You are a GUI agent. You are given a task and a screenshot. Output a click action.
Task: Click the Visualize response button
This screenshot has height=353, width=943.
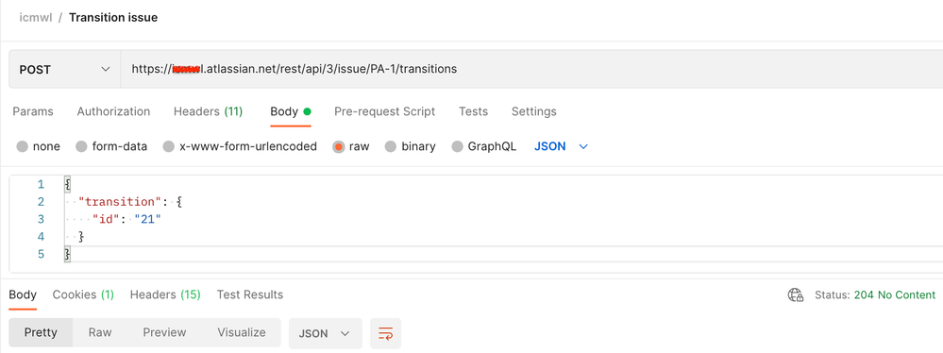click(241, 332)
